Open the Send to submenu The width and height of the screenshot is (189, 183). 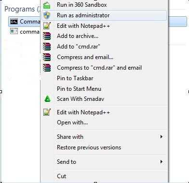[104, 162]
